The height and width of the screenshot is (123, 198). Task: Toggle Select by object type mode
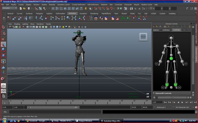pyautogui.click(x=40, y=8)
